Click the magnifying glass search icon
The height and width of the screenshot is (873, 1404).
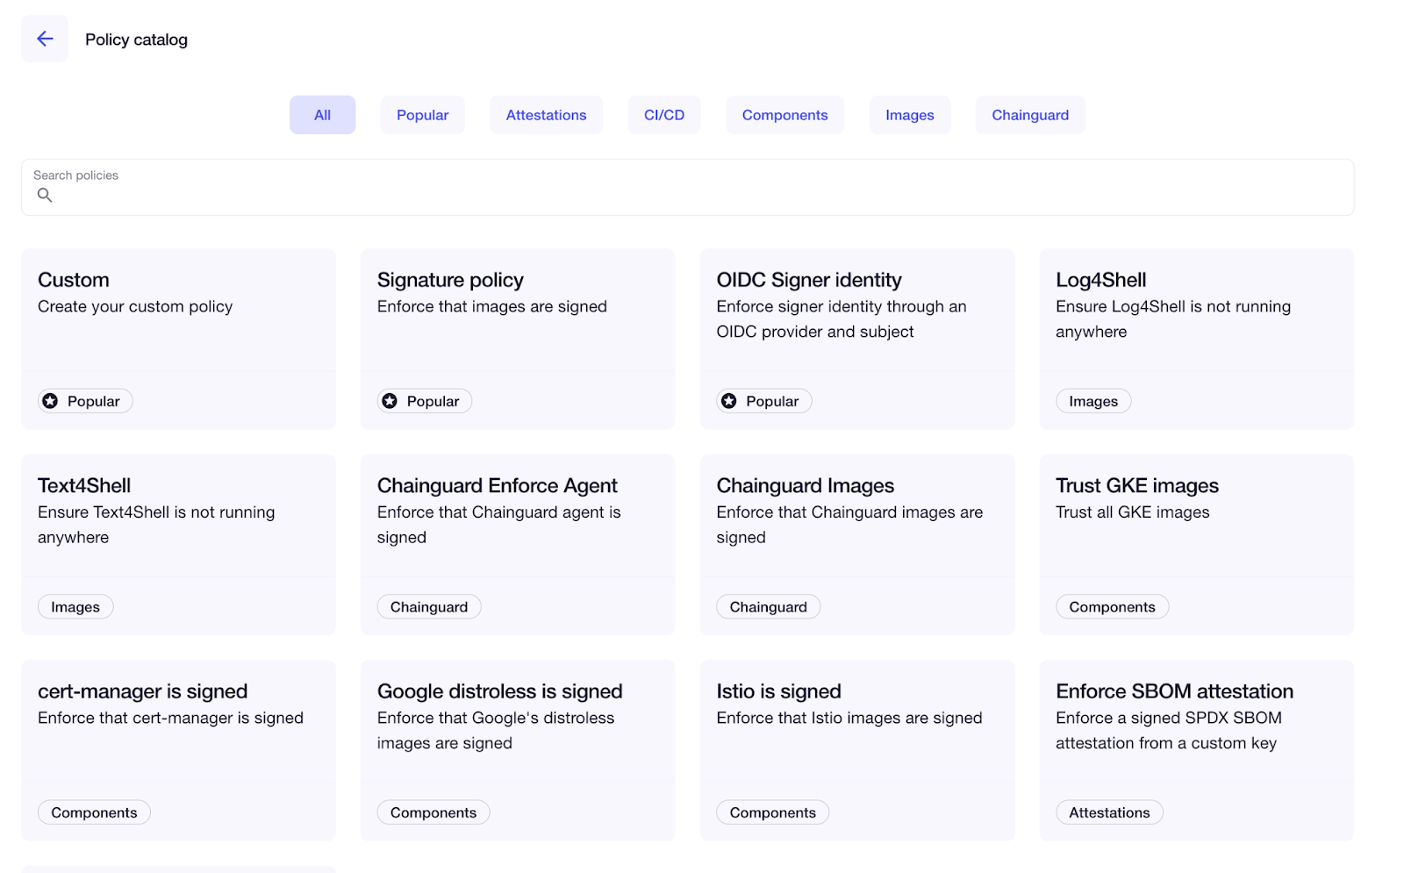(44, 195)
